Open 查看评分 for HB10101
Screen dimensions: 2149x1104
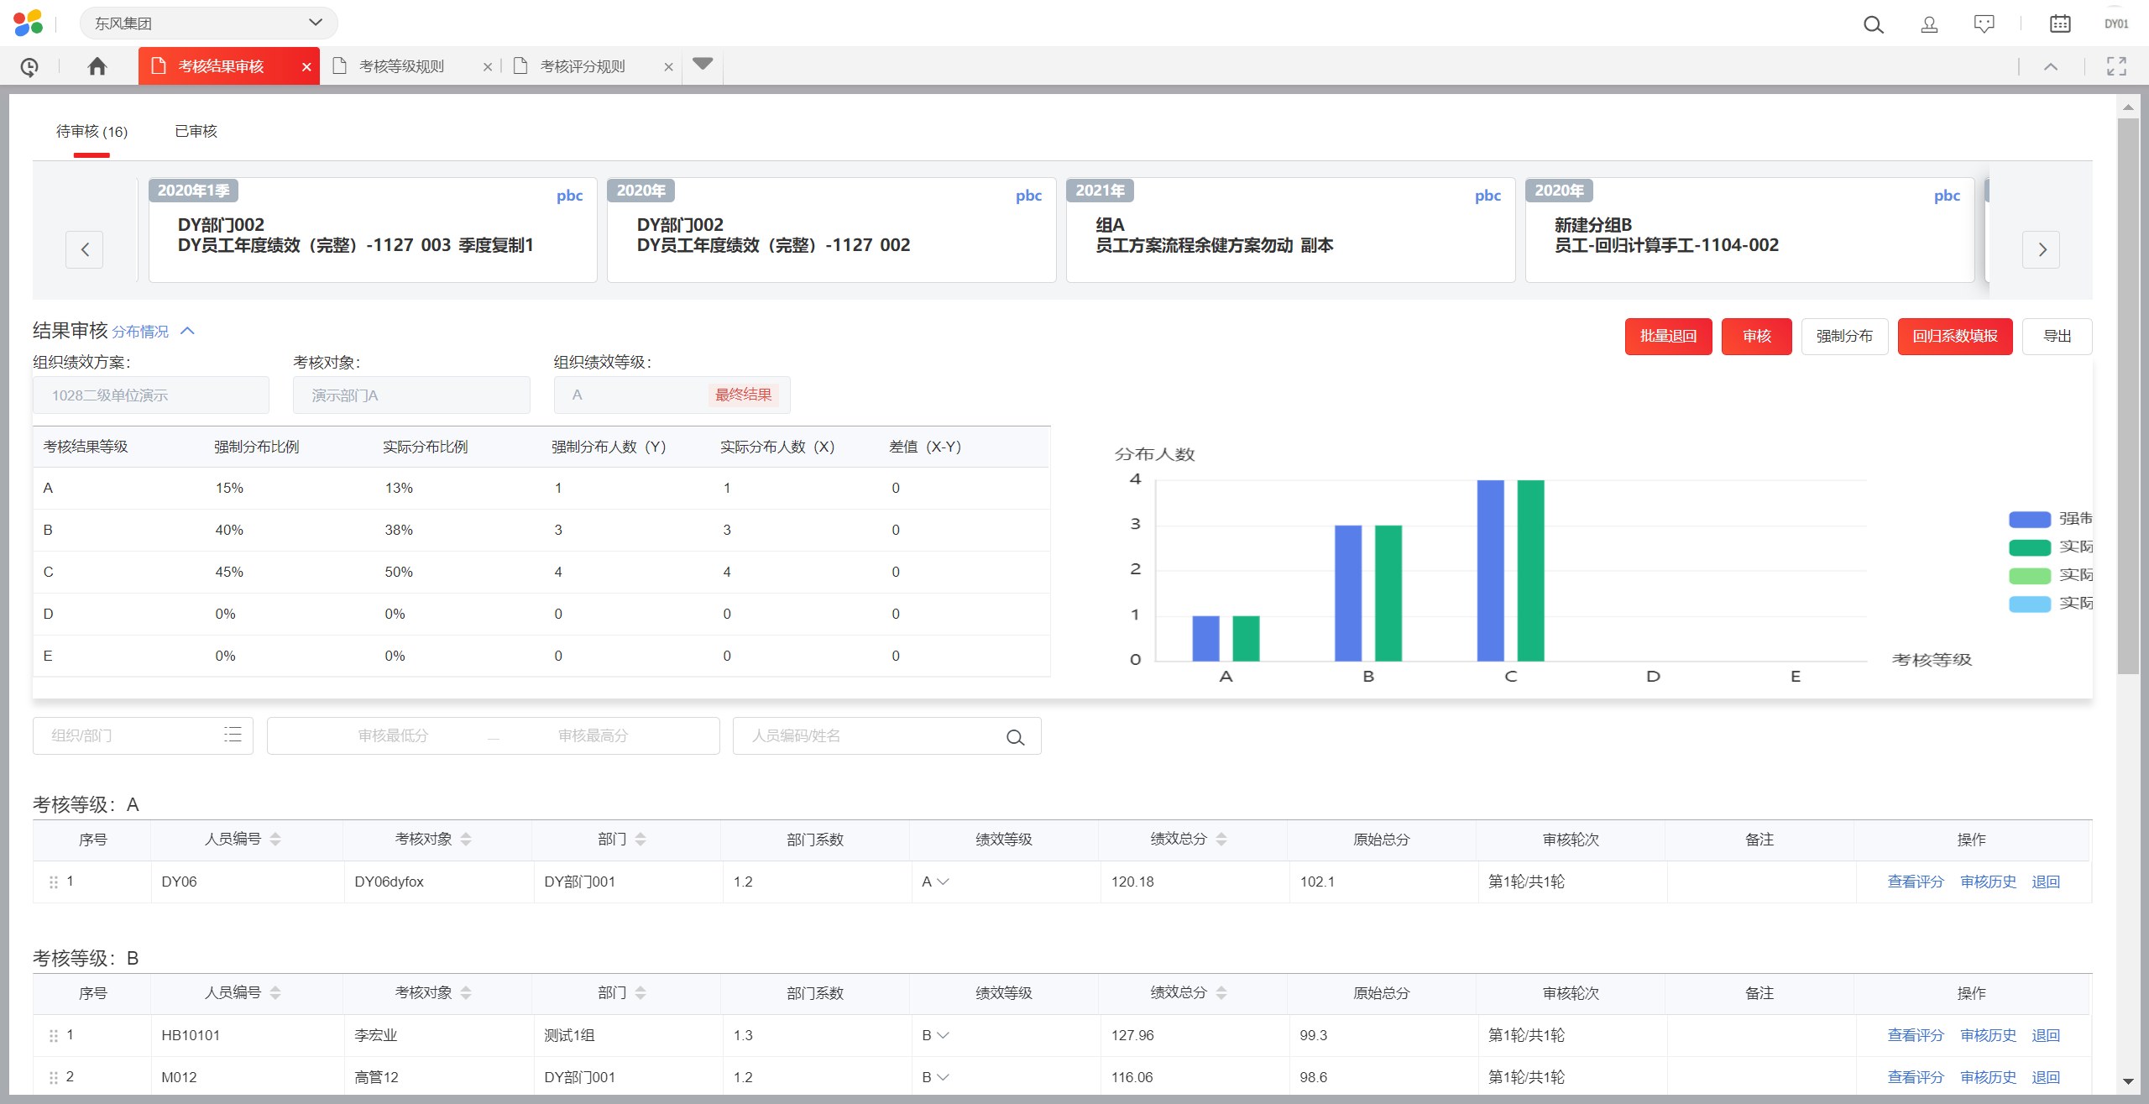1916,1036
